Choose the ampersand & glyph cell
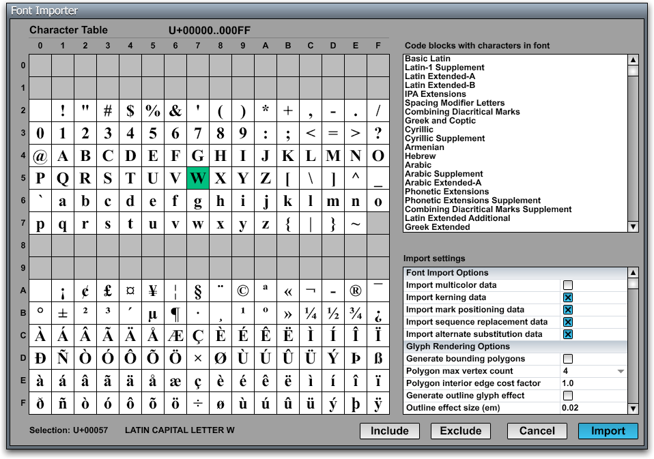 coord(175,110)
